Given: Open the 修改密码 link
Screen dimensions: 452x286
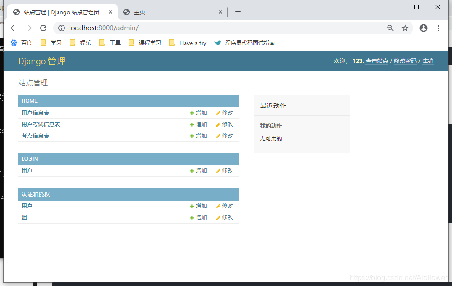Looking at the screenshot, I should pyautogui.click(x=405, y=61).
